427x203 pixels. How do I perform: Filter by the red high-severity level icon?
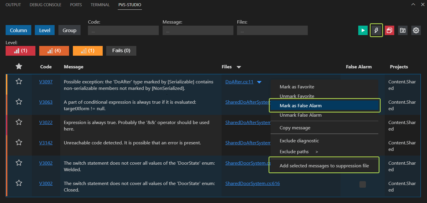click(20, 50)
